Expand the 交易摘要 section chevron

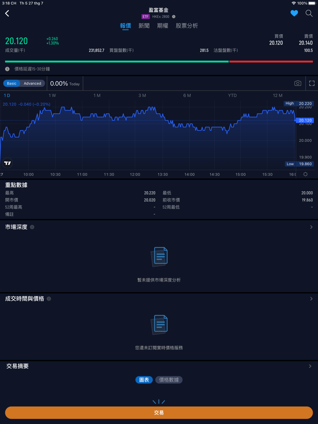tap(310, 366)
